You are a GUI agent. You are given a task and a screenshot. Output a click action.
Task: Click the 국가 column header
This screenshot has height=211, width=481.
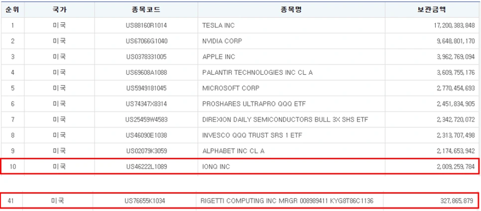pyautogui.click(x=59, y=9)
